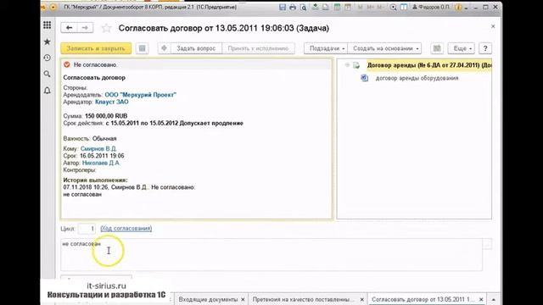This screenshot has width=543, height=305.
Task: Click the Save diskette icon in title bar
Action: click(x=283, y=7)
